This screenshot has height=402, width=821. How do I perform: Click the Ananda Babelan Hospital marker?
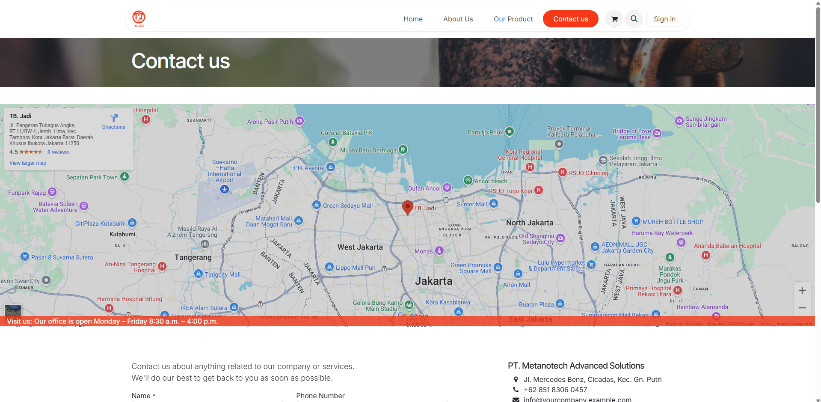706,255
